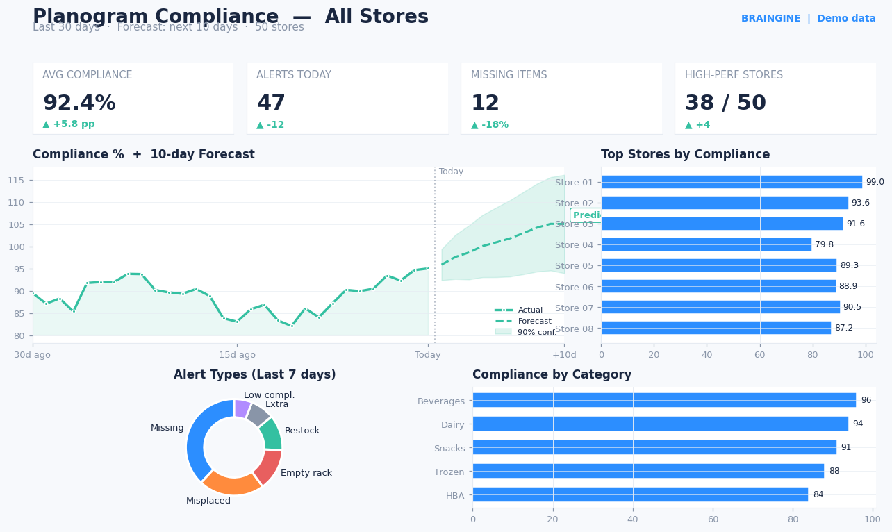
Task: Click the +10d axis label
Action: tap(564, 355)
